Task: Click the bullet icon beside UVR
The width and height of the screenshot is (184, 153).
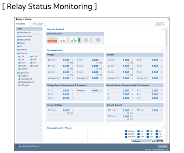Action: tap(31, 60)
